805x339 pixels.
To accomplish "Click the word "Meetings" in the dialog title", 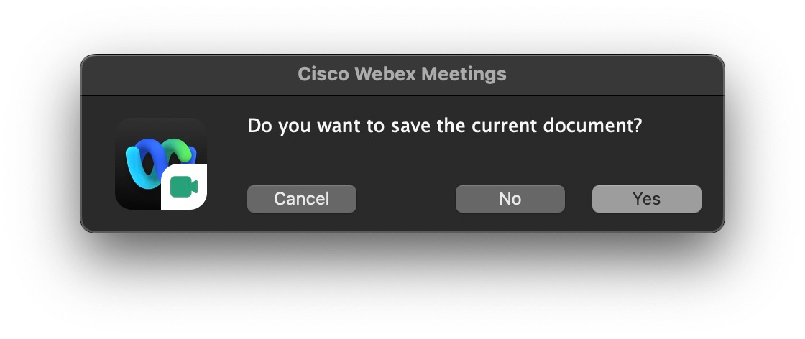I will point(471,74).
